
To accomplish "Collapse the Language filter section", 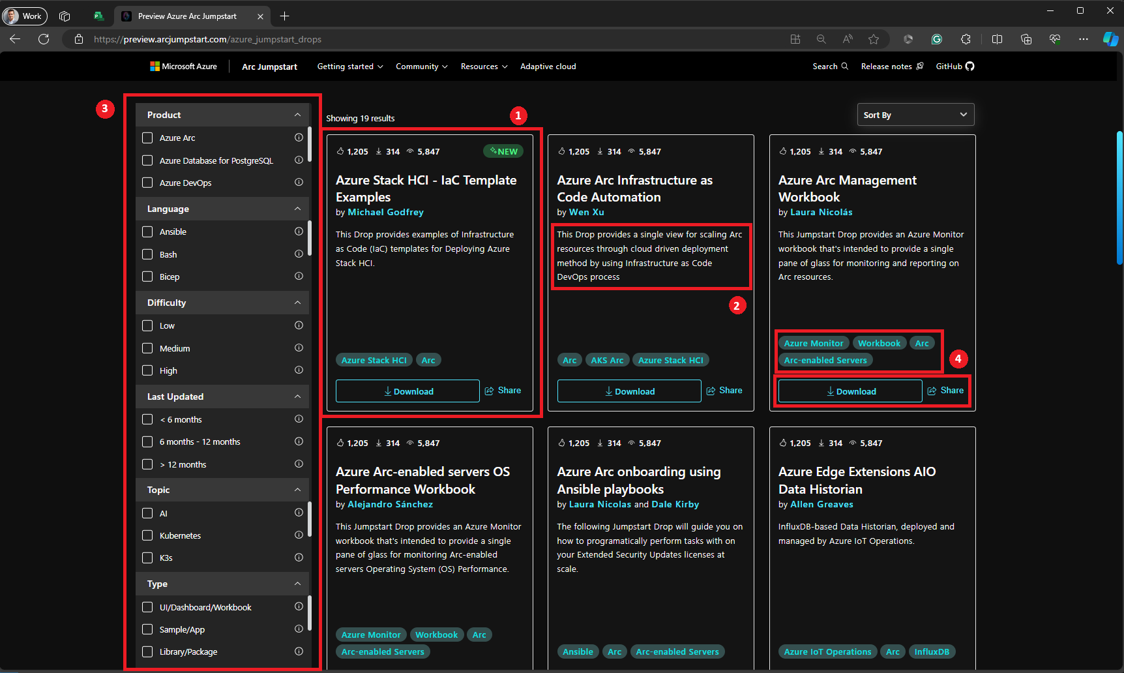I will pyautogui.click(x=297, y=209).
